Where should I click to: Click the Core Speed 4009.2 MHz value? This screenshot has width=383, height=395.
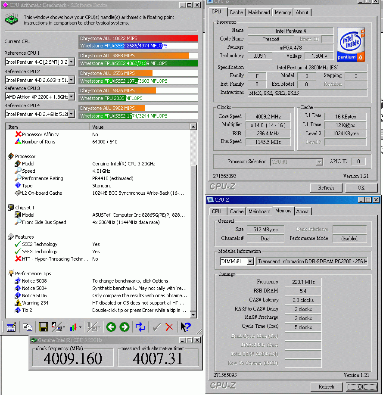[x=268, y=117]
